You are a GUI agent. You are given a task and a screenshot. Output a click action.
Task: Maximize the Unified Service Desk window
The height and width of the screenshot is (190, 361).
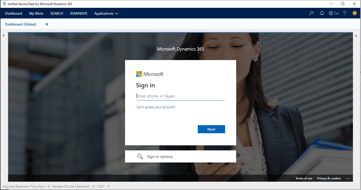(343, 4)
